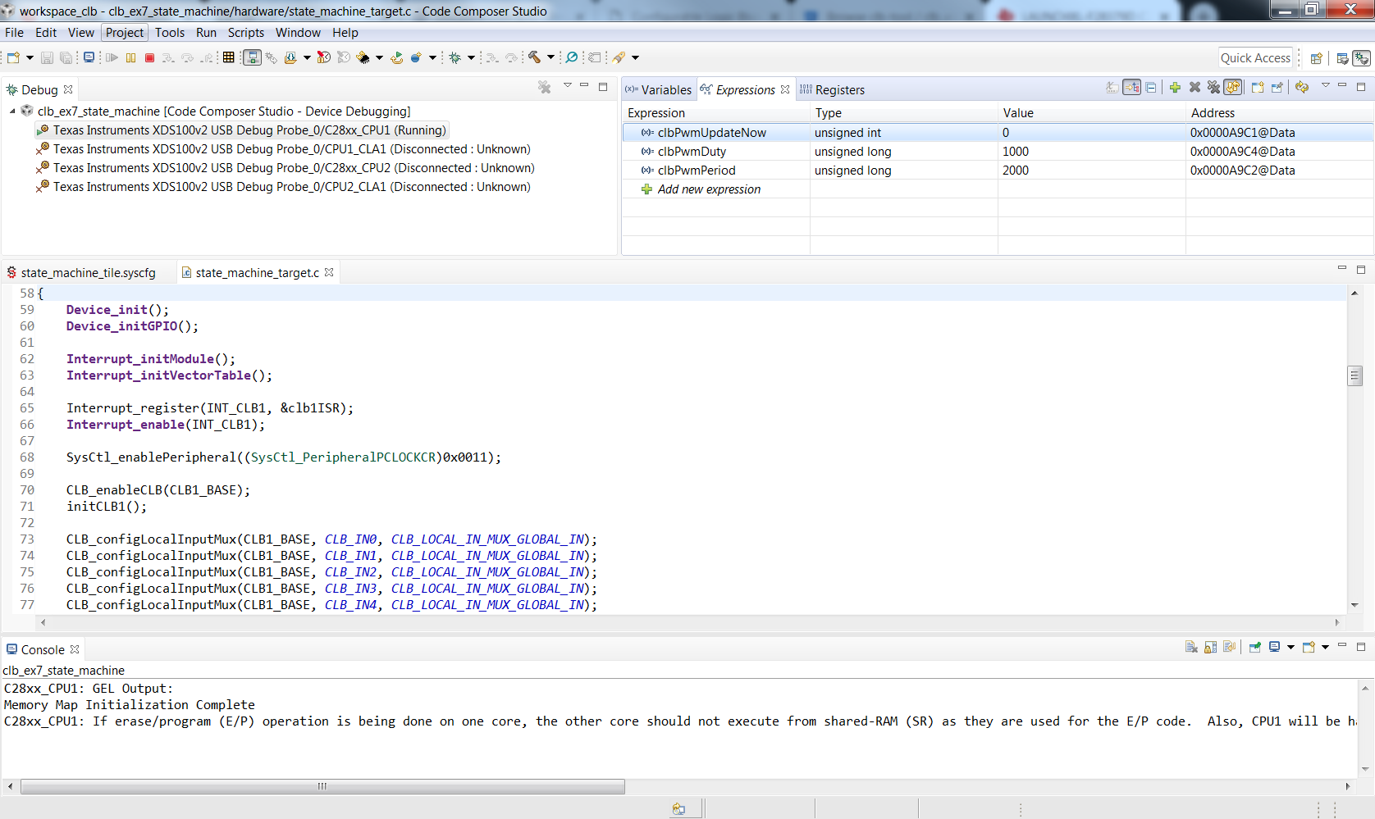Open the Expressions view menu triangle
This screenshot has height=819, width=1375.
point(1325,86)
